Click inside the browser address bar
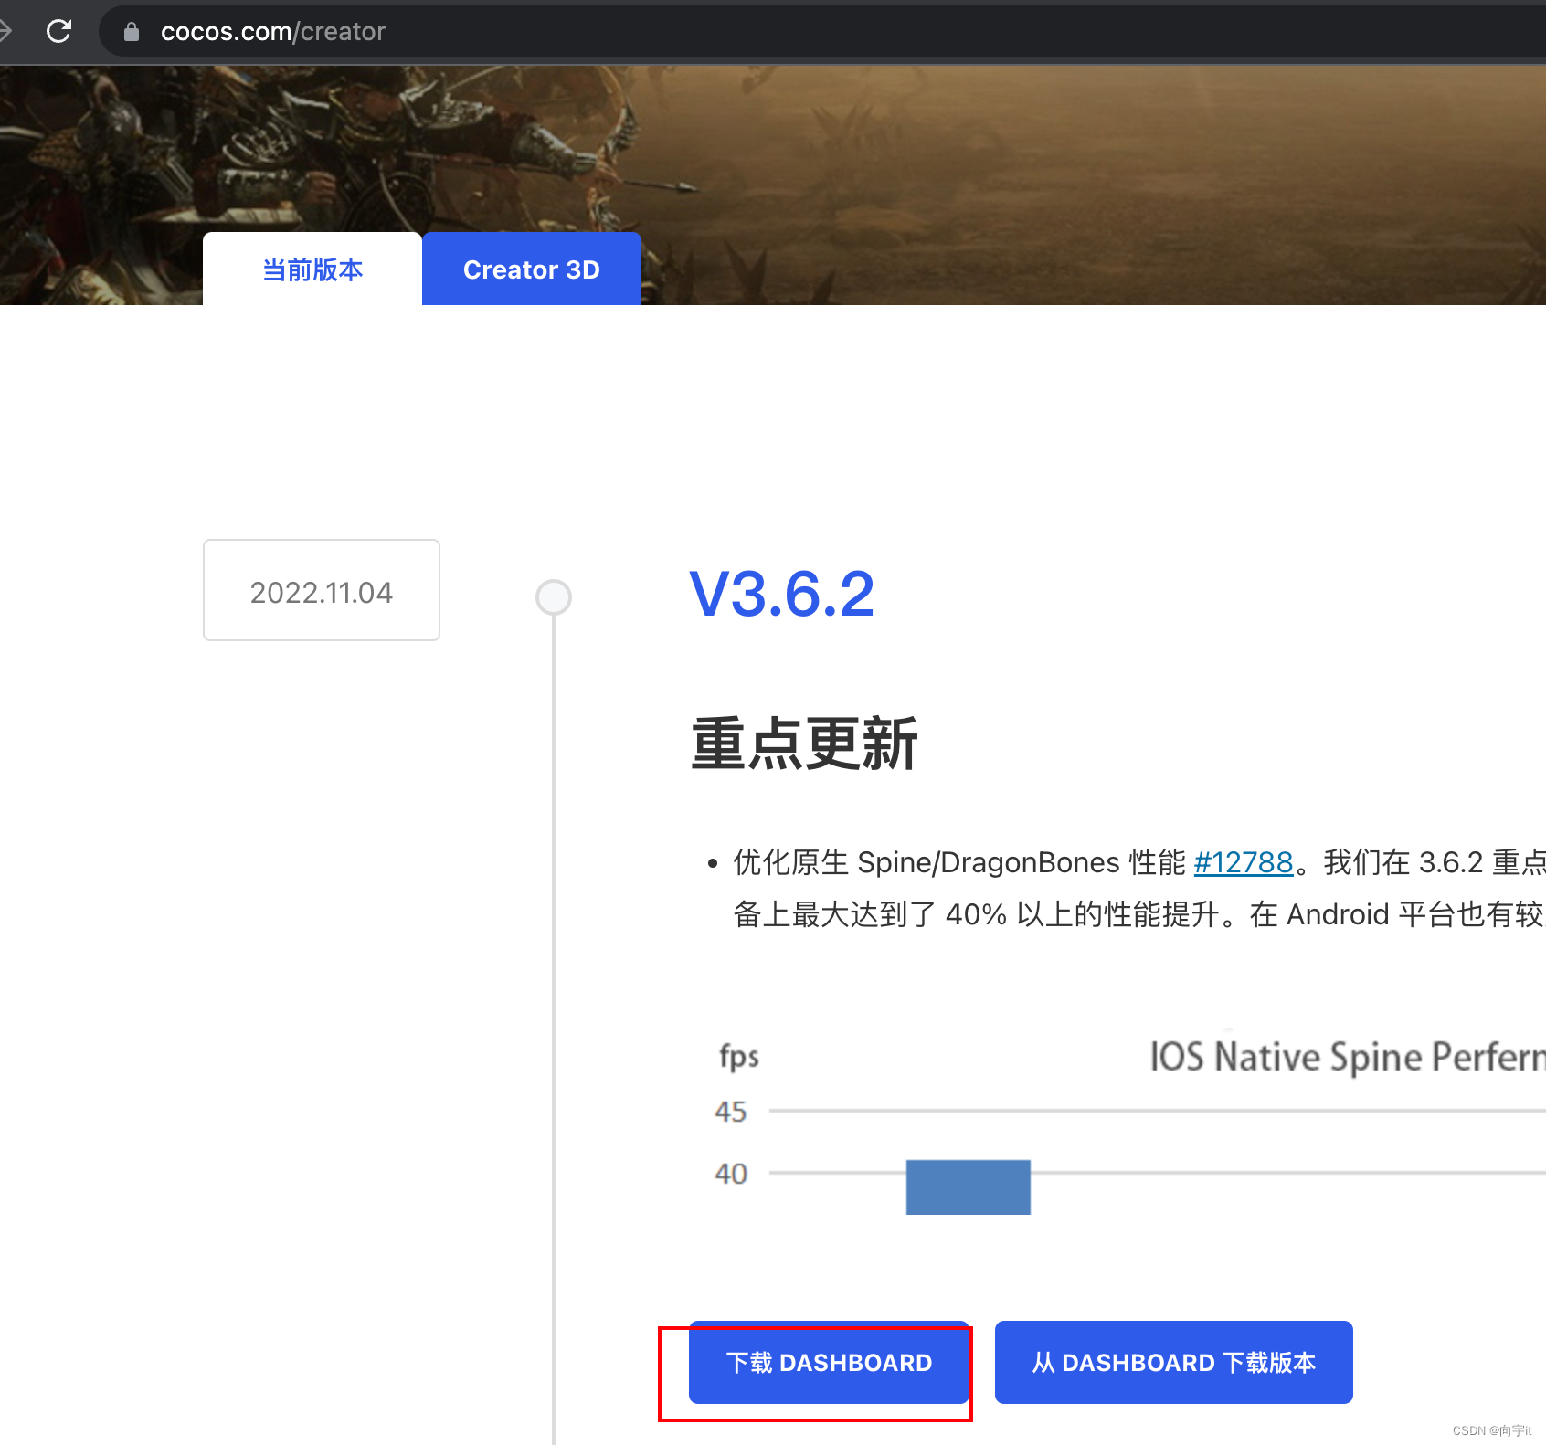1546x1445 pixels. pyautogui.click(x=640, y=30)
